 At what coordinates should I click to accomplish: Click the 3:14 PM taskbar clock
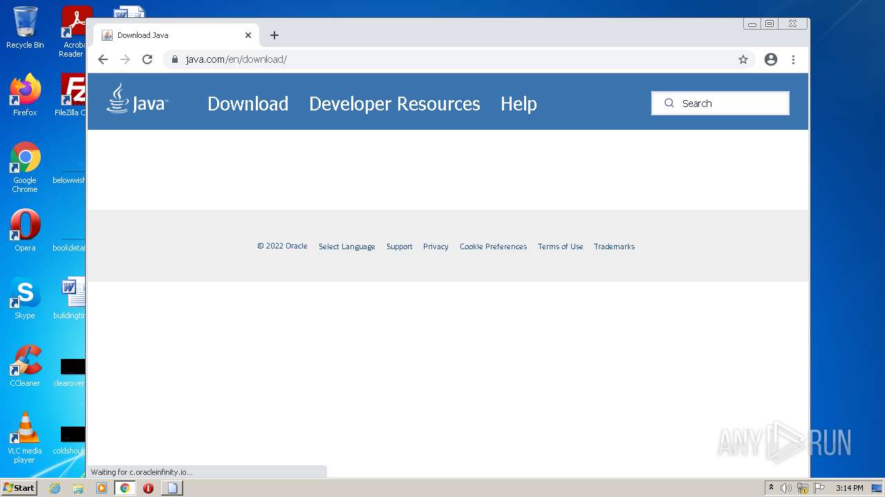coord(849,488)
